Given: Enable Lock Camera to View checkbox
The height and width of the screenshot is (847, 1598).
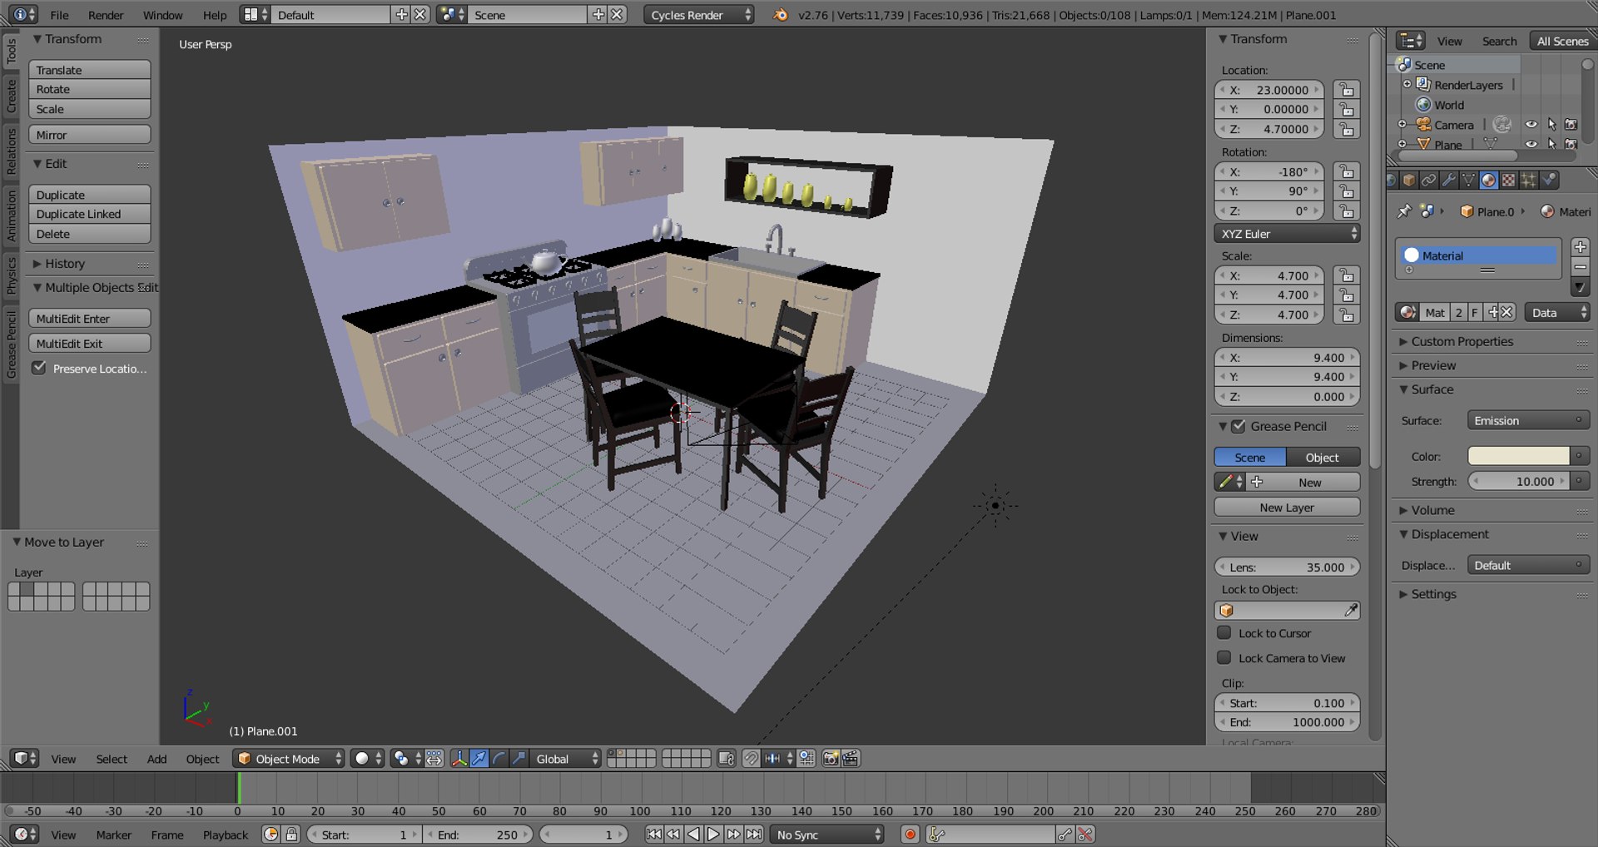Looking at the screenshot, I should (1224, 658).
